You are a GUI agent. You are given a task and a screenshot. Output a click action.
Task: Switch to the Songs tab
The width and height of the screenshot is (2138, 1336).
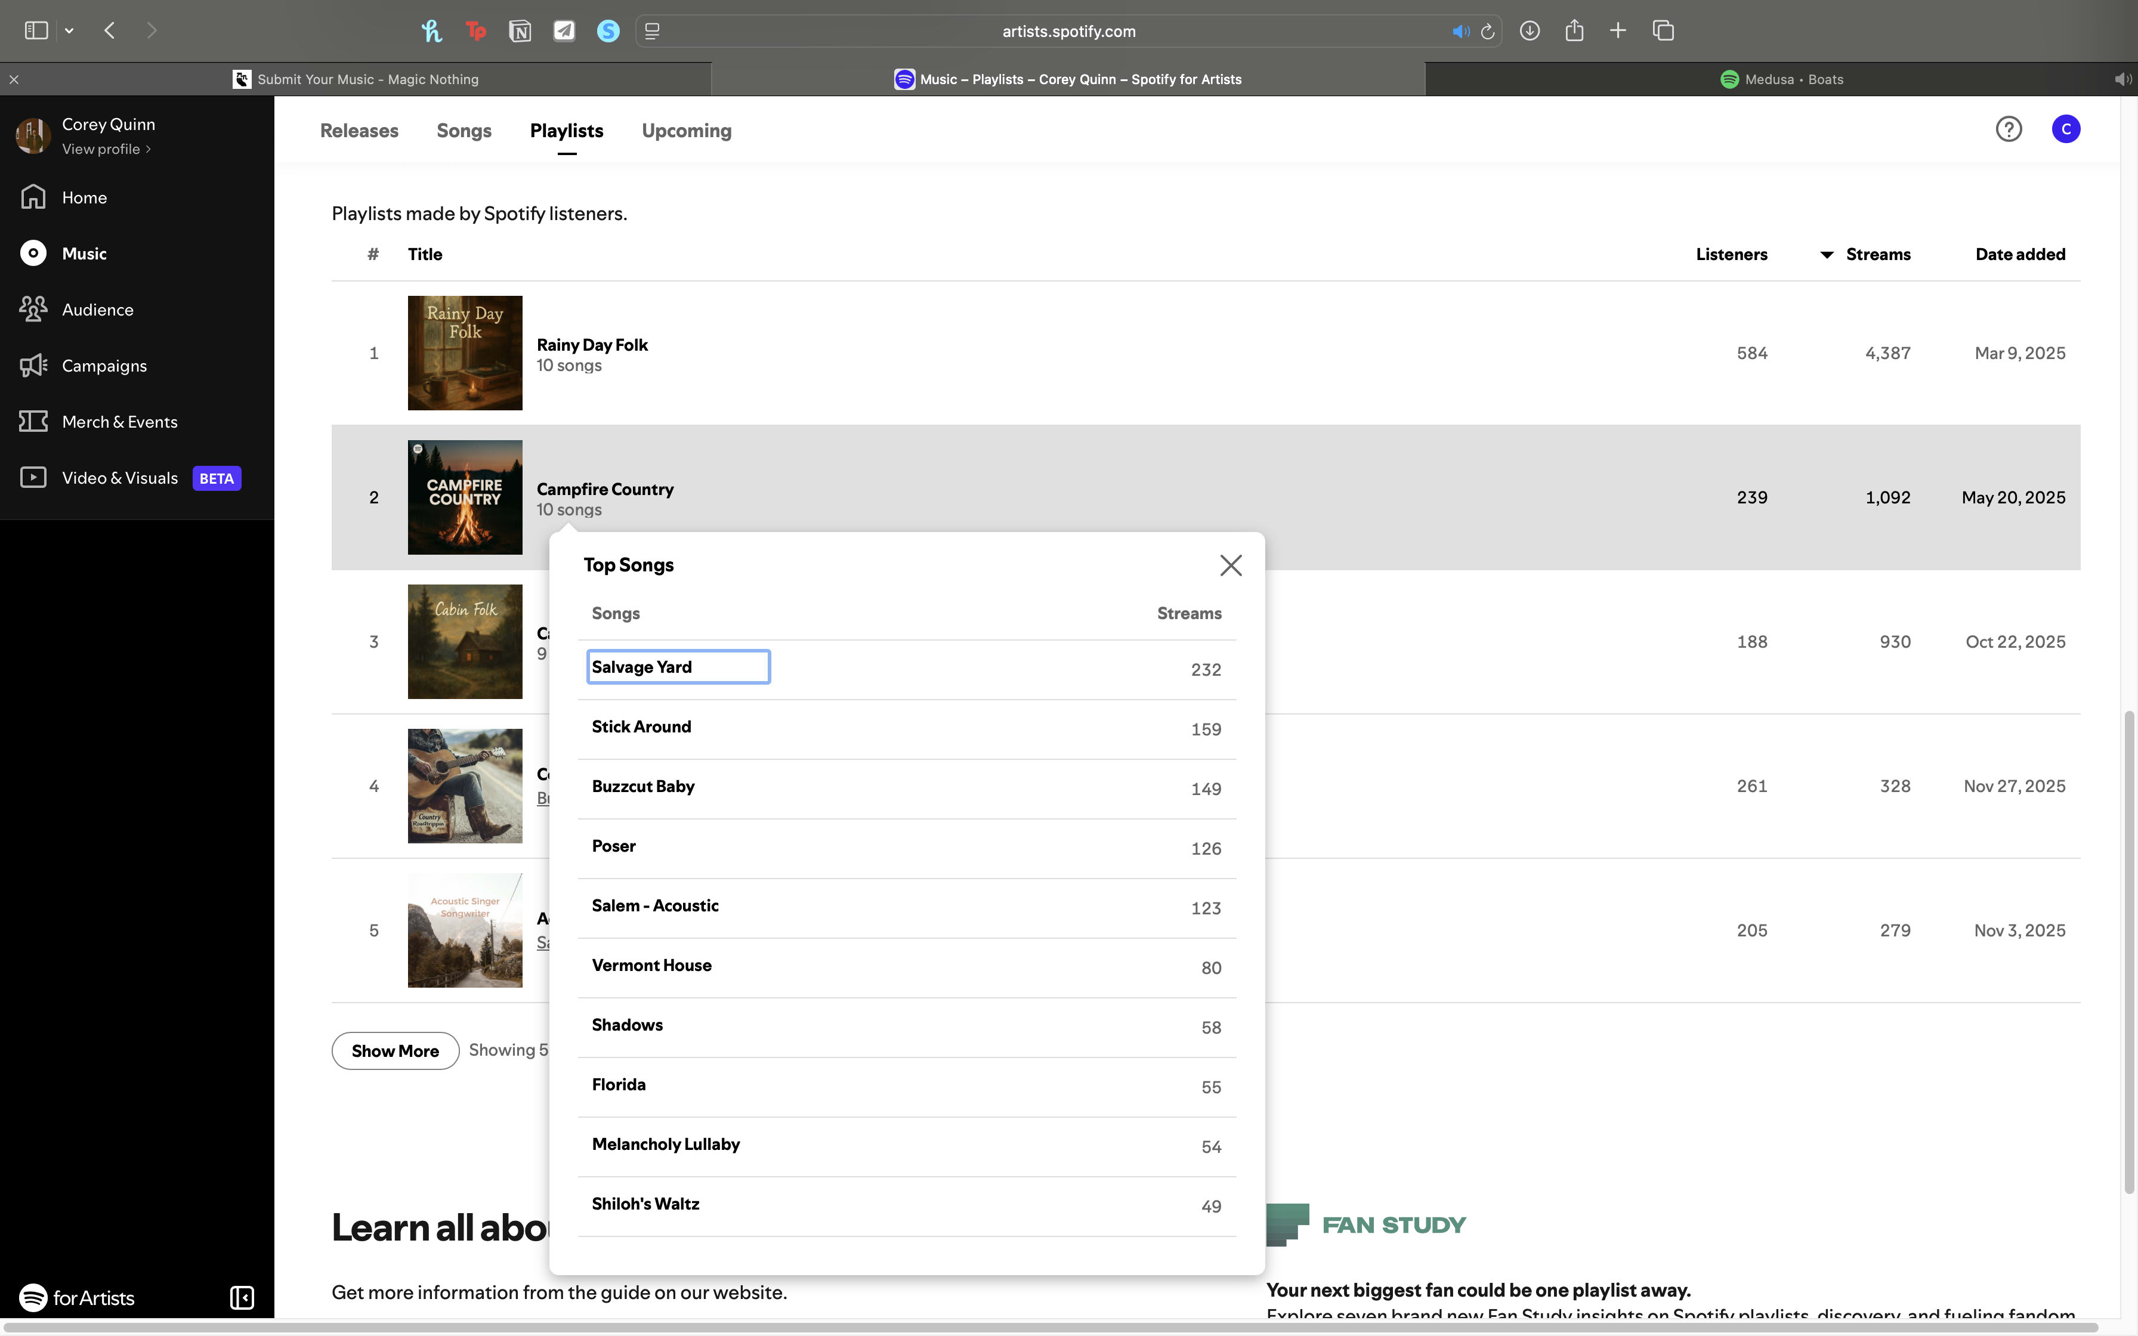[464, 131]
